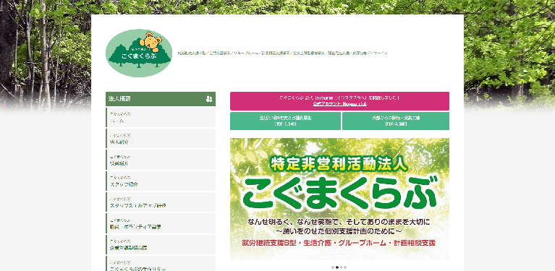Viewport: 555px width, 271px height.
Task: Click the Kogumakurabu bear logo
Action: pyautogui.click(x=139, y=53)
